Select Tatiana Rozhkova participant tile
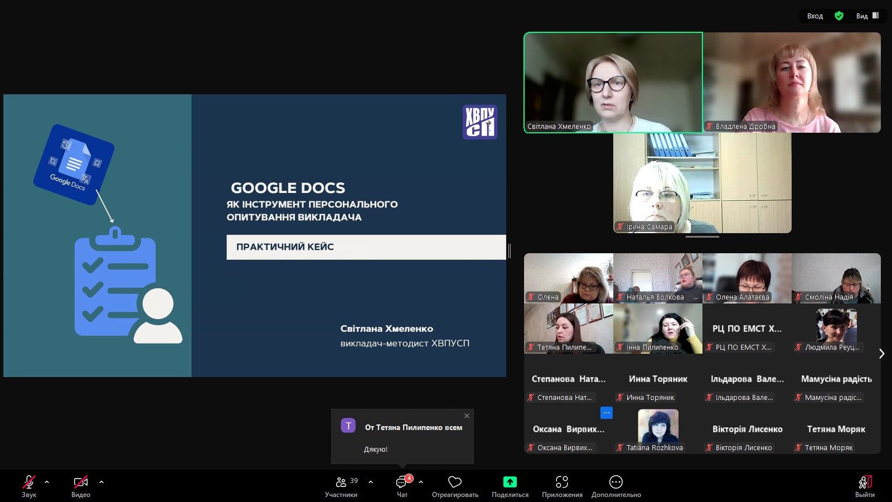 point(658,429)
